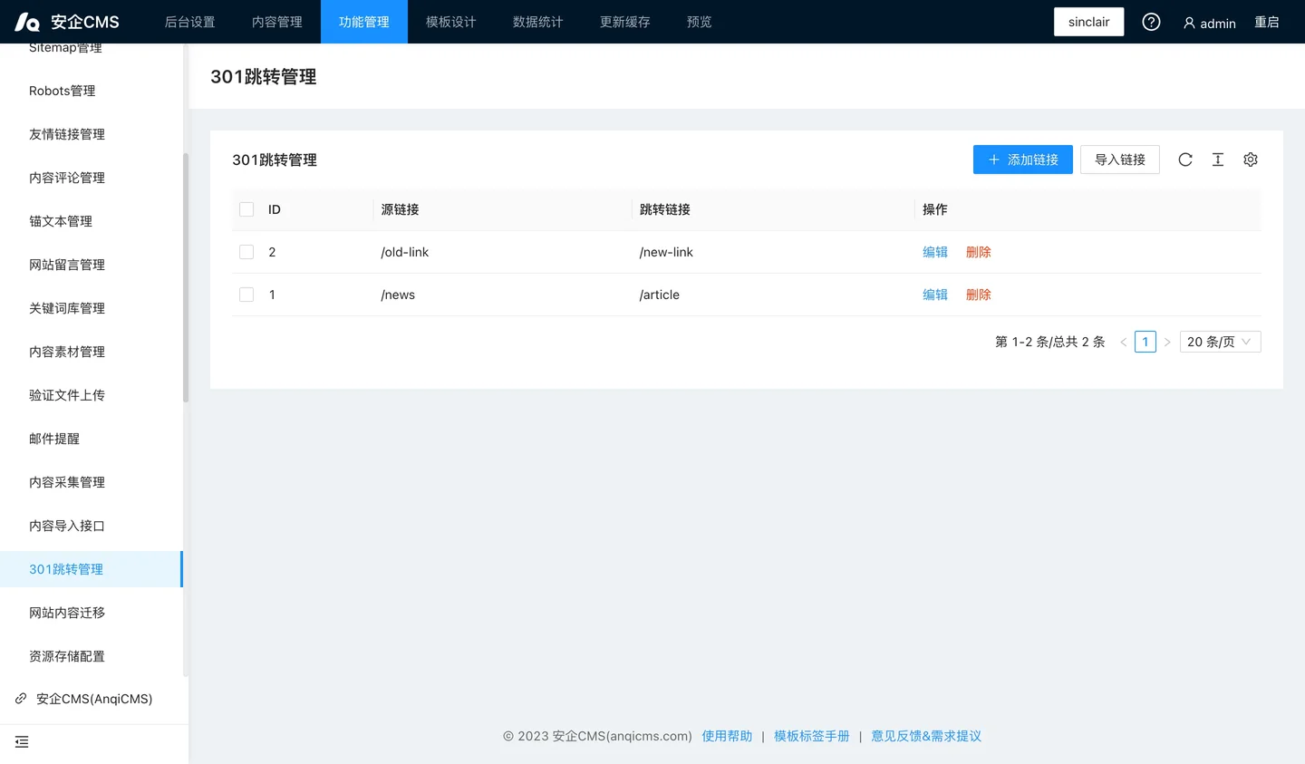Open the help question-mark icon
The width and height of the screenshot is (1305, 764).
[x=1151, y=22]
